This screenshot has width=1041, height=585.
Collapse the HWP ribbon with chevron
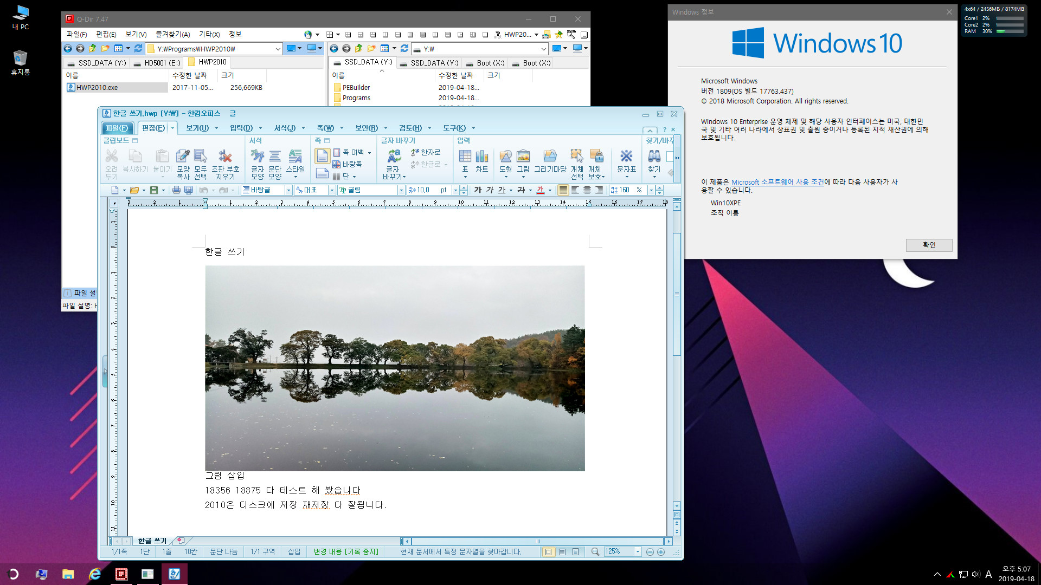coord(650,130)
